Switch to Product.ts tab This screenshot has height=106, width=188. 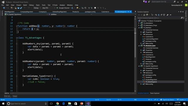[76, 12]
